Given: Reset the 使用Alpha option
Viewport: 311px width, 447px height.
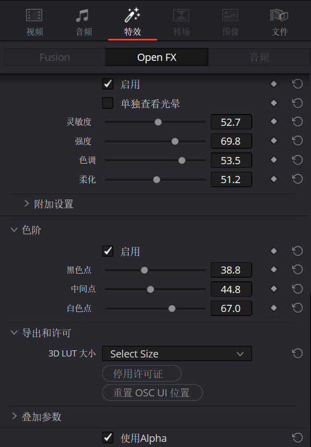Looking at the screenshot, I should [x=297, y=438].
